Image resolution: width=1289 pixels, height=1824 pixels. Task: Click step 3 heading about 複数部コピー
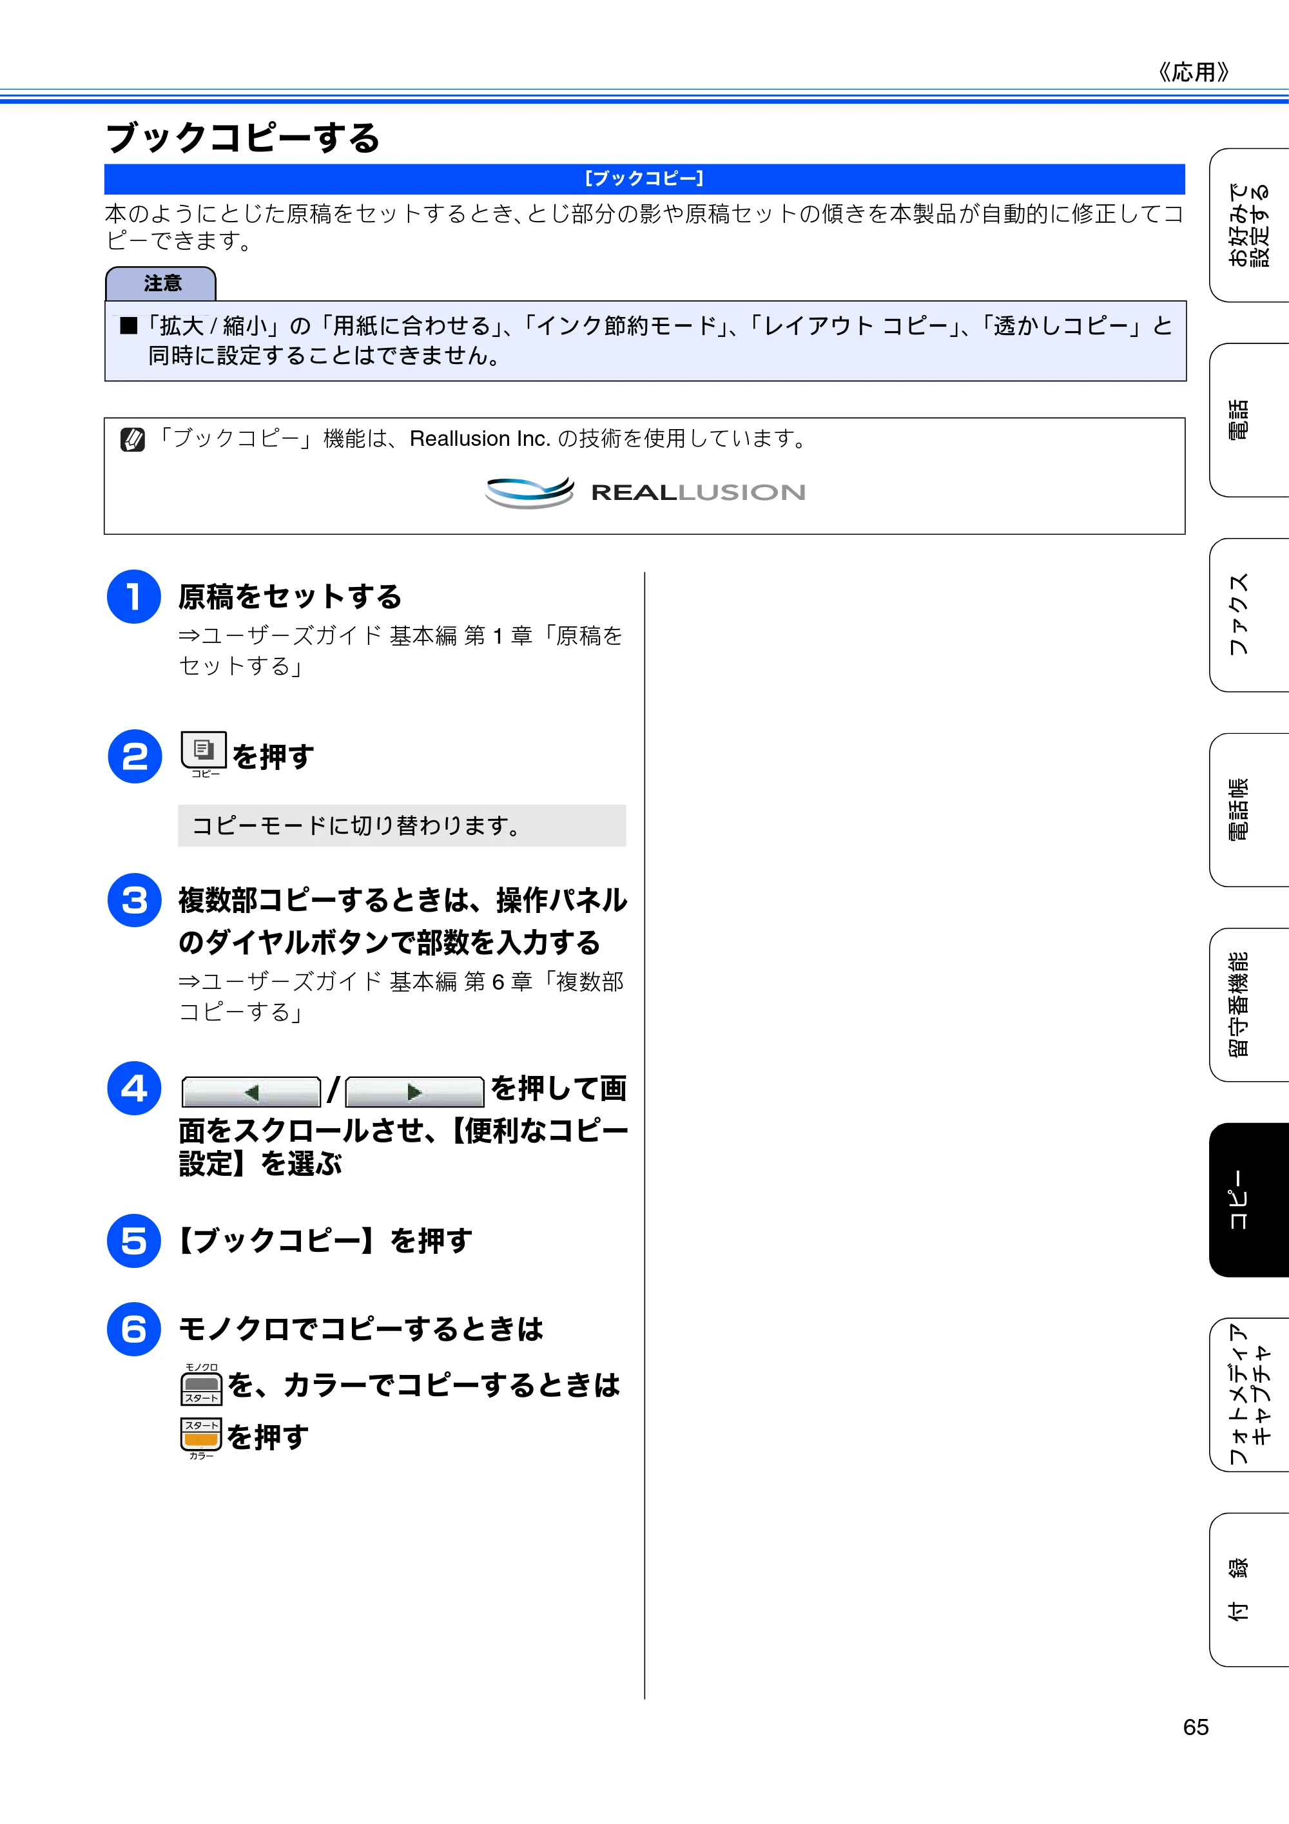(x=403, y=921)
